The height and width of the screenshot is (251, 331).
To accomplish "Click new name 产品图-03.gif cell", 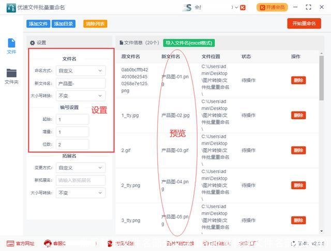I will tap(175, 150).
